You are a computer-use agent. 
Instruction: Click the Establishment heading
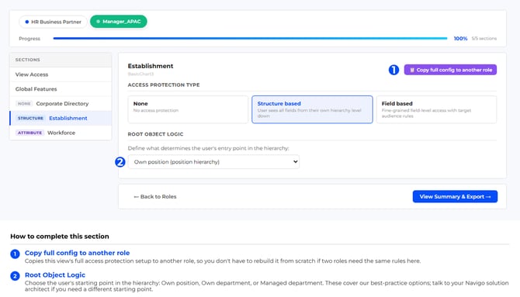pos(151,66)
